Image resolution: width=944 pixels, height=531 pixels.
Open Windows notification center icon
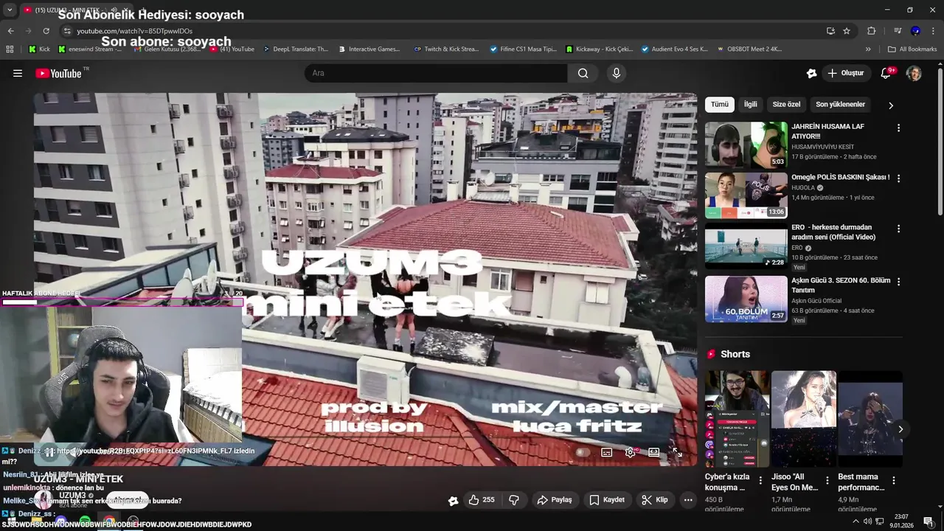929,521
